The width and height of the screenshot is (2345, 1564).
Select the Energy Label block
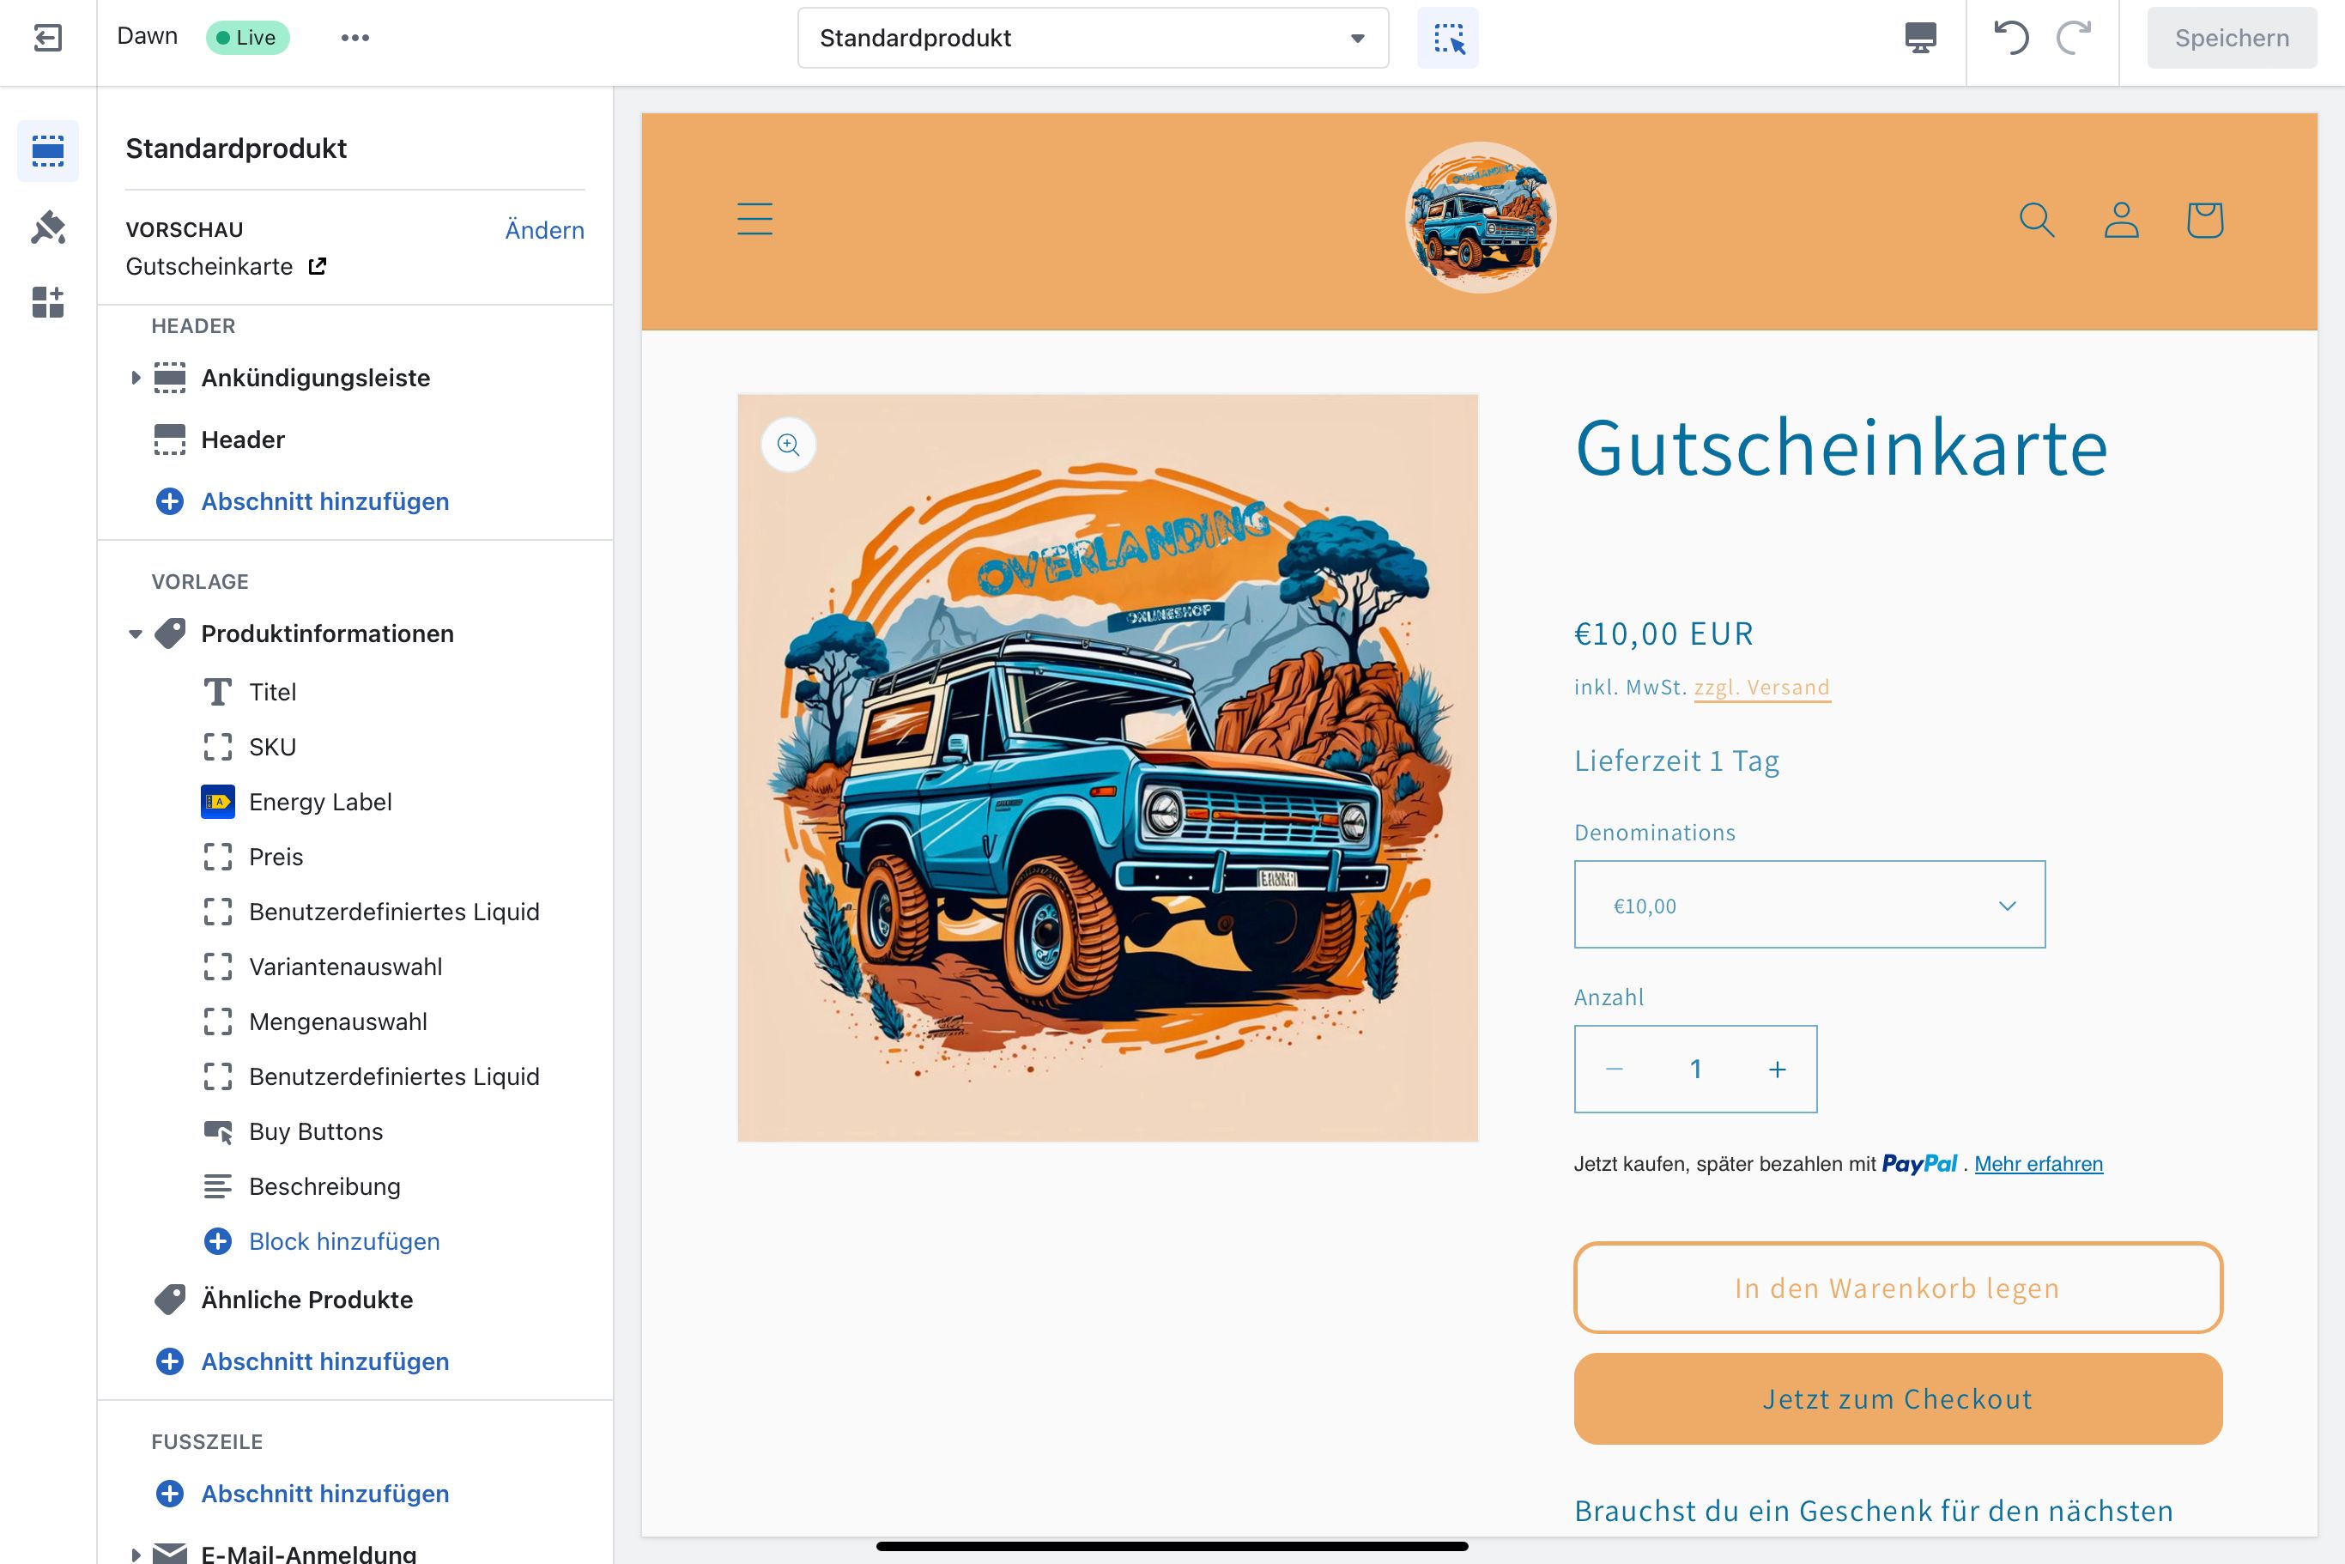[320, 802]
